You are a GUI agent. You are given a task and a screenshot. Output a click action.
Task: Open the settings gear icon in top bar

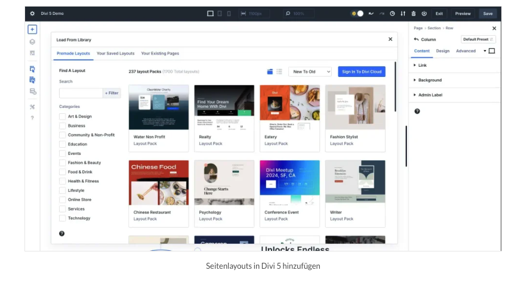click(x=32, y=13)
